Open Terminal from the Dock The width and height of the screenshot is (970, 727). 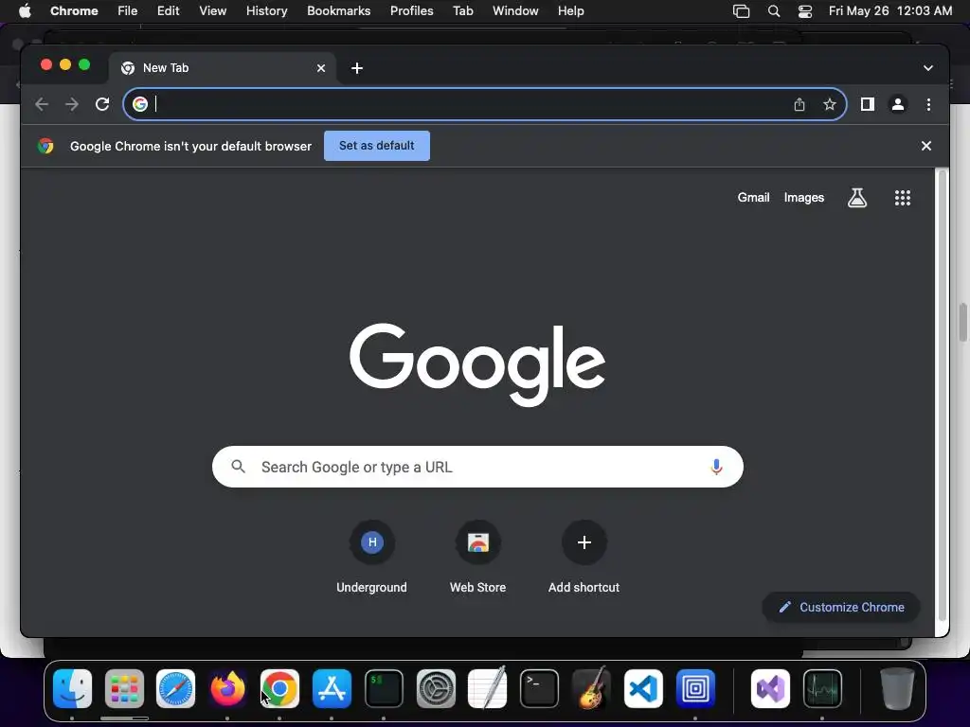539,688
